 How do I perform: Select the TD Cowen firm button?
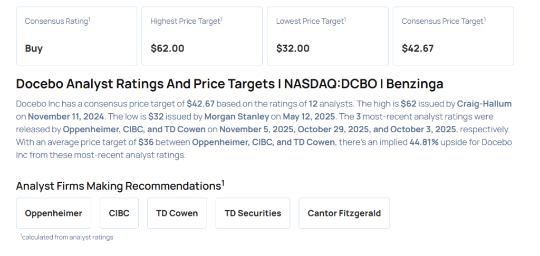tap(177, 213)
